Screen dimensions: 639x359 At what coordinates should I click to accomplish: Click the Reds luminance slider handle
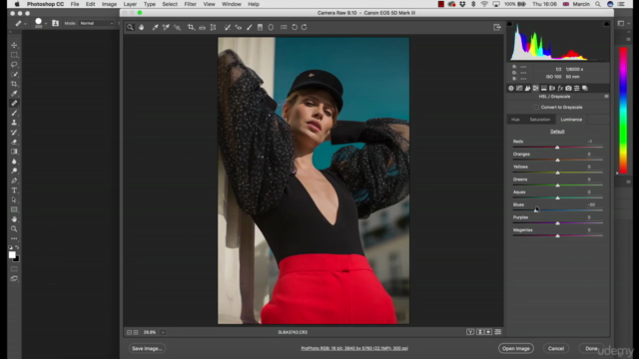[x=557, y=148]
